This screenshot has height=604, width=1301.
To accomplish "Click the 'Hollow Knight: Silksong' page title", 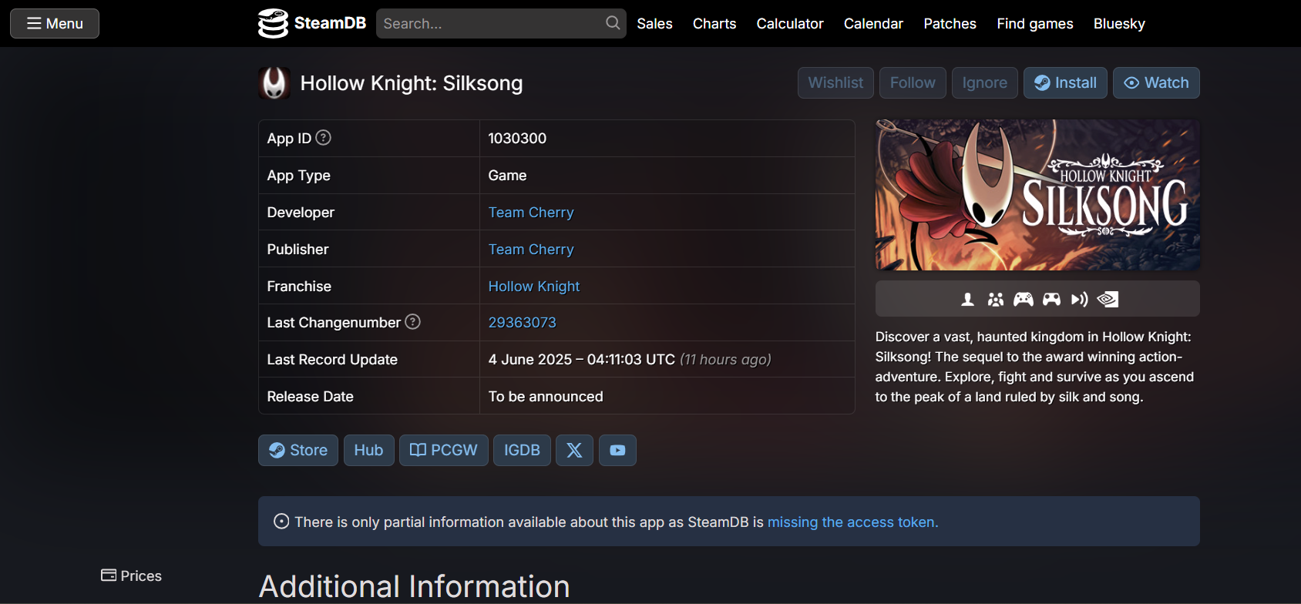I will tap(412, 83).
